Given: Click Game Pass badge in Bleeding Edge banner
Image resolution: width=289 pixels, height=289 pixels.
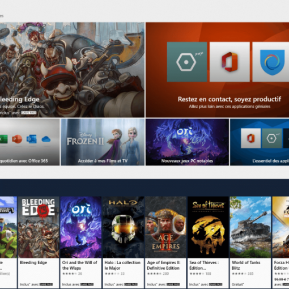Looking at the screenshot, I should click(29, 113).
